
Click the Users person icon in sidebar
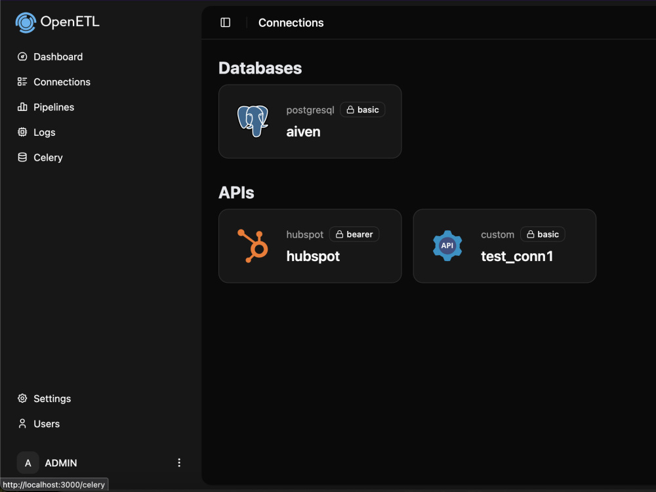click(22, 423)
